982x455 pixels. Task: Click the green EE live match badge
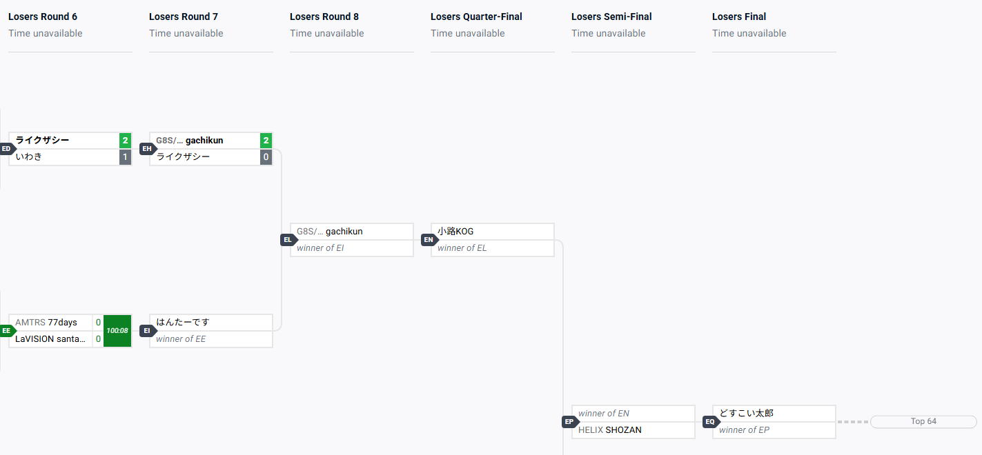click(7, 331)
